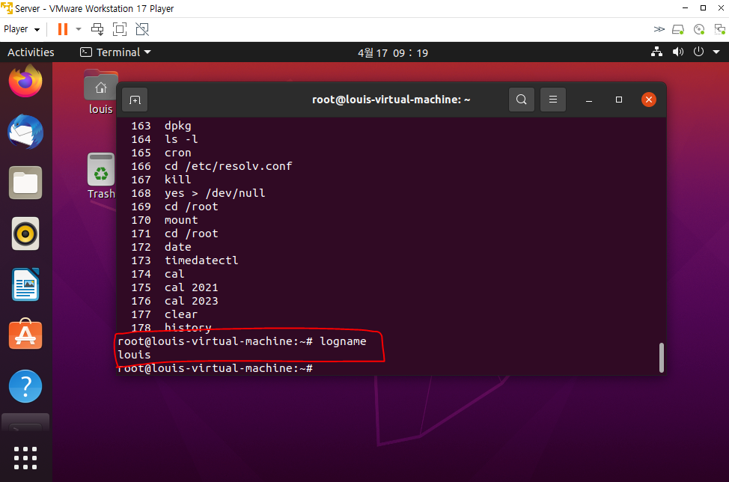This screenshot has width=729, height=482.
Task: Add a new terminal tab
Action: (135, 100)
